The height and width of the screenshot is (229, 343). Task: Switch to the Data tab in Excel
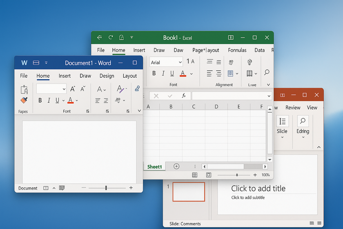(x=260, y=50)
